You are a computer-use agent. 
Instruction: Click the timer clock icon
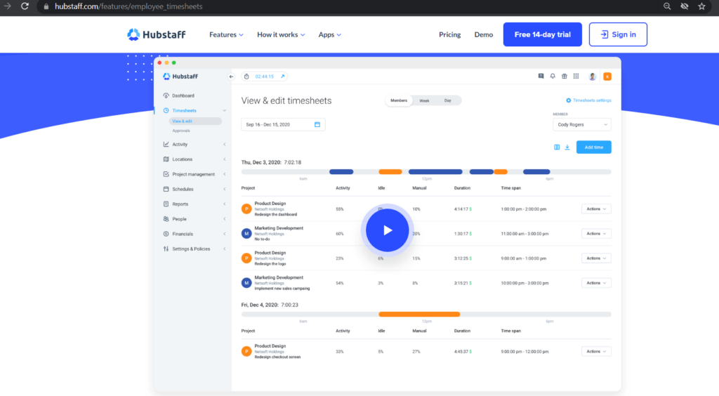pos(246,77)
